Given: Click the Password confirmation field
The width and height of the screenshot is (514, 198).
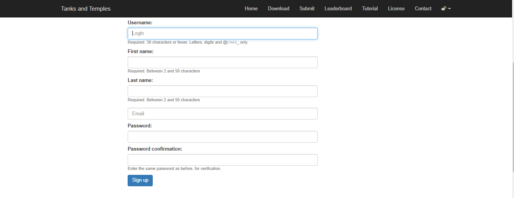Looking at the screenshot, I should click(223, 160).
